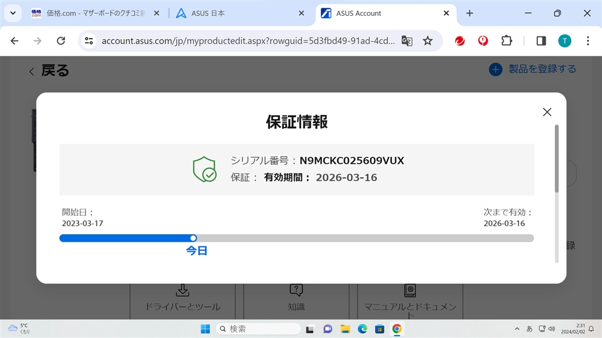Open Task View on taskbar

click(310, 329)
